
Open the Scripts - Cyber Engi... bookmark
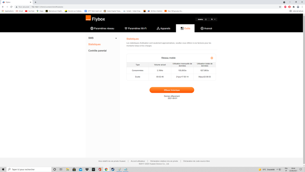point(132,11)
